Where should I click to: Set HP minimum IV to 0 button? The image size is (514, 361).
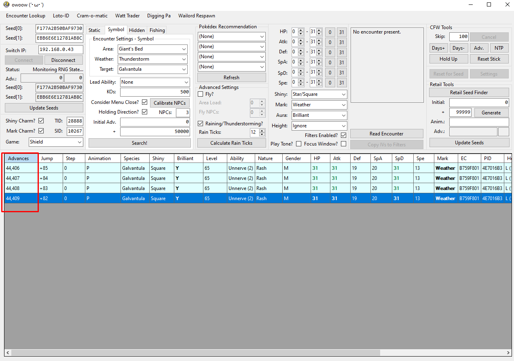pyautogui.click(x=330, y=32)
